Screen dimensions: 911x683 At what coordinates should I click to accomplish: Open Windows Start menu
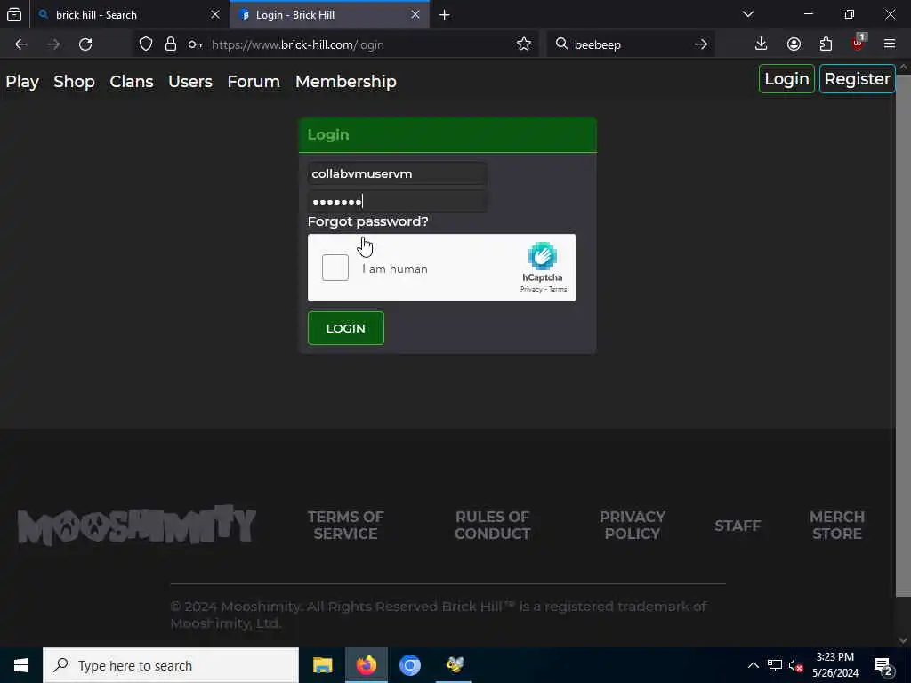click(x=21, y=665)
